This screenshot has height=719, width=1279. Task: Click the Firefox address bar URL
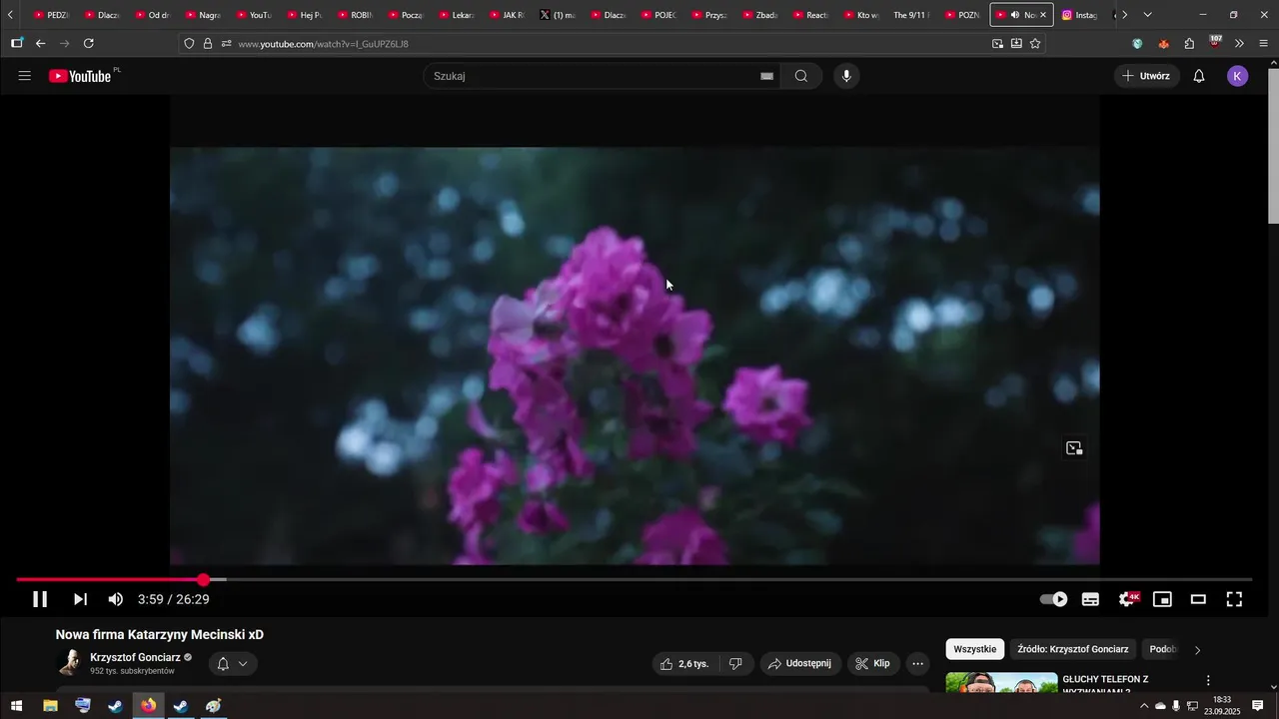coord(323,44)
